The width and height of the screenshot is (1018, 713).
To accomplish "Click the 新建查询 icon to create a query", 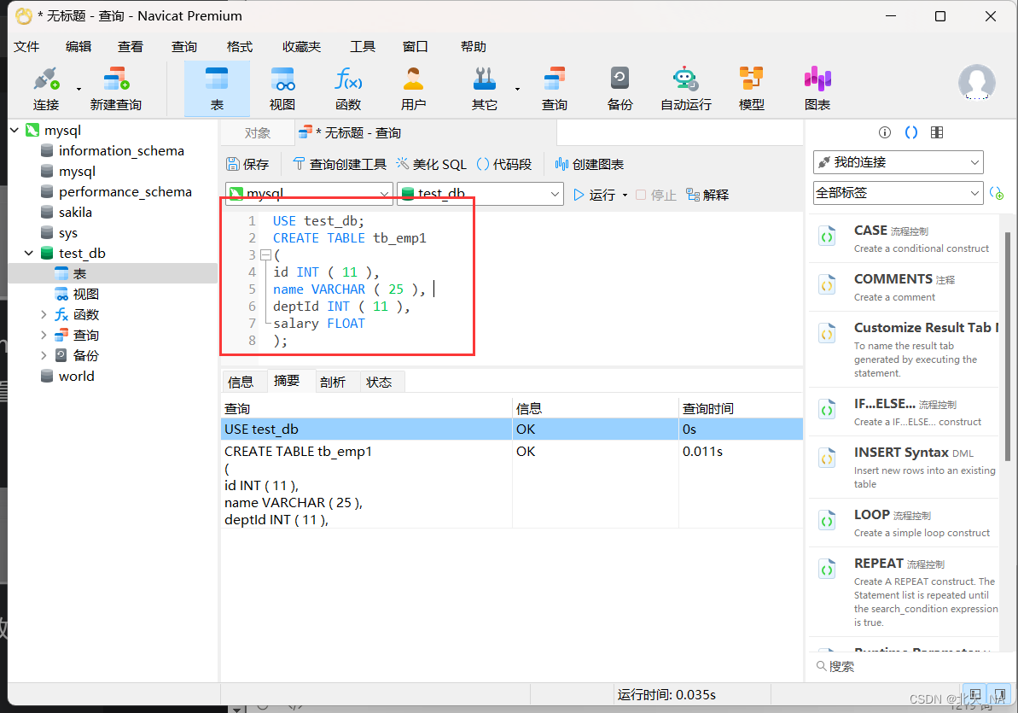I will pos(115,88).
